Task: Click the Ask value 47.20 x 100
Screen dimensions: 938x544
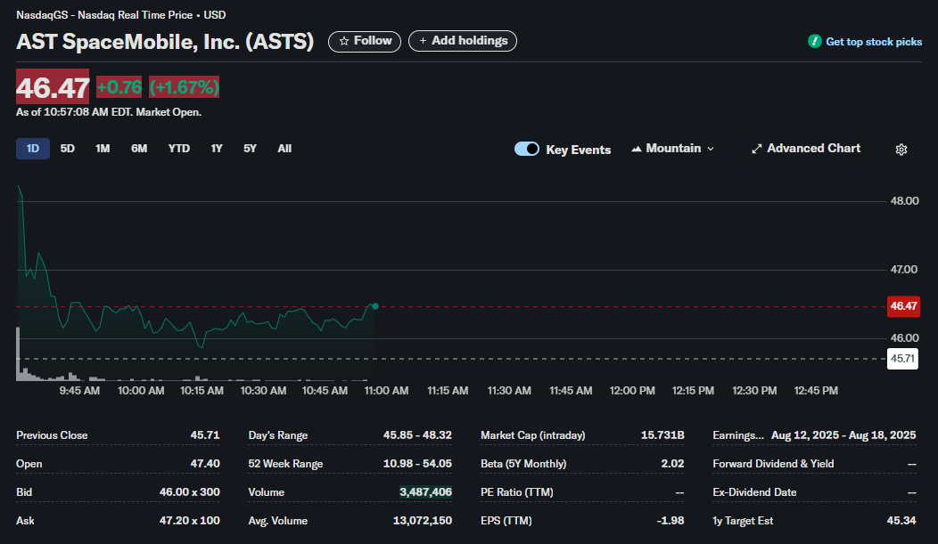Action: coord(190,521)
